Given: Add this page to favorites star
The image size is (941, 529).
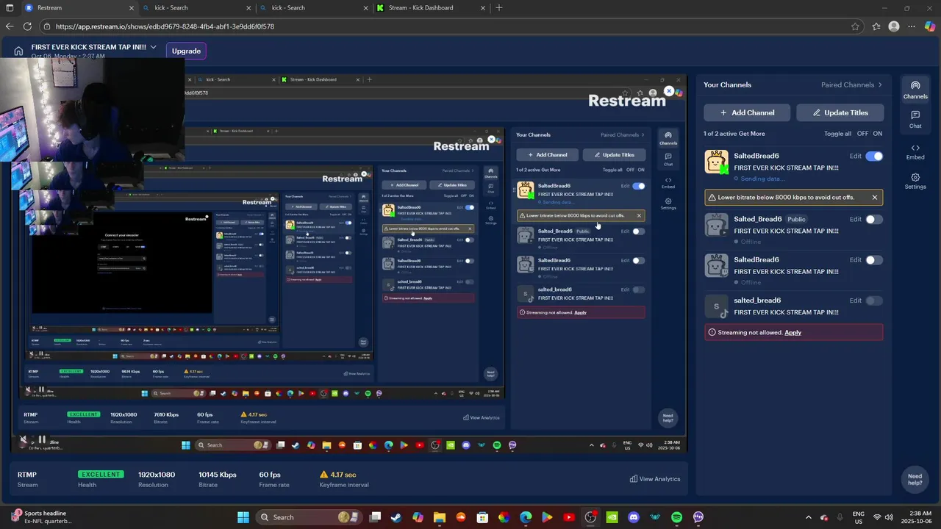Looking at the screenshot, I should 855,26.
